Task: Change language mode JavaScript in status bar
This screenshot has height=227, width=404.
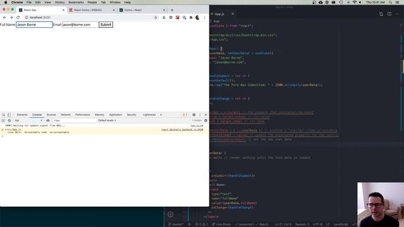Action: tap(341, 224)
